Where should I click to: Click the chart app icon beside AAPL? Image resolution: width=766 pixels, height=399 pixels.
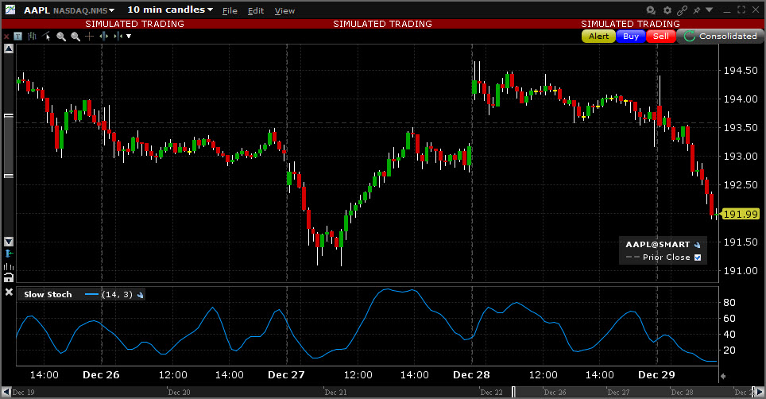pos(10,10)
